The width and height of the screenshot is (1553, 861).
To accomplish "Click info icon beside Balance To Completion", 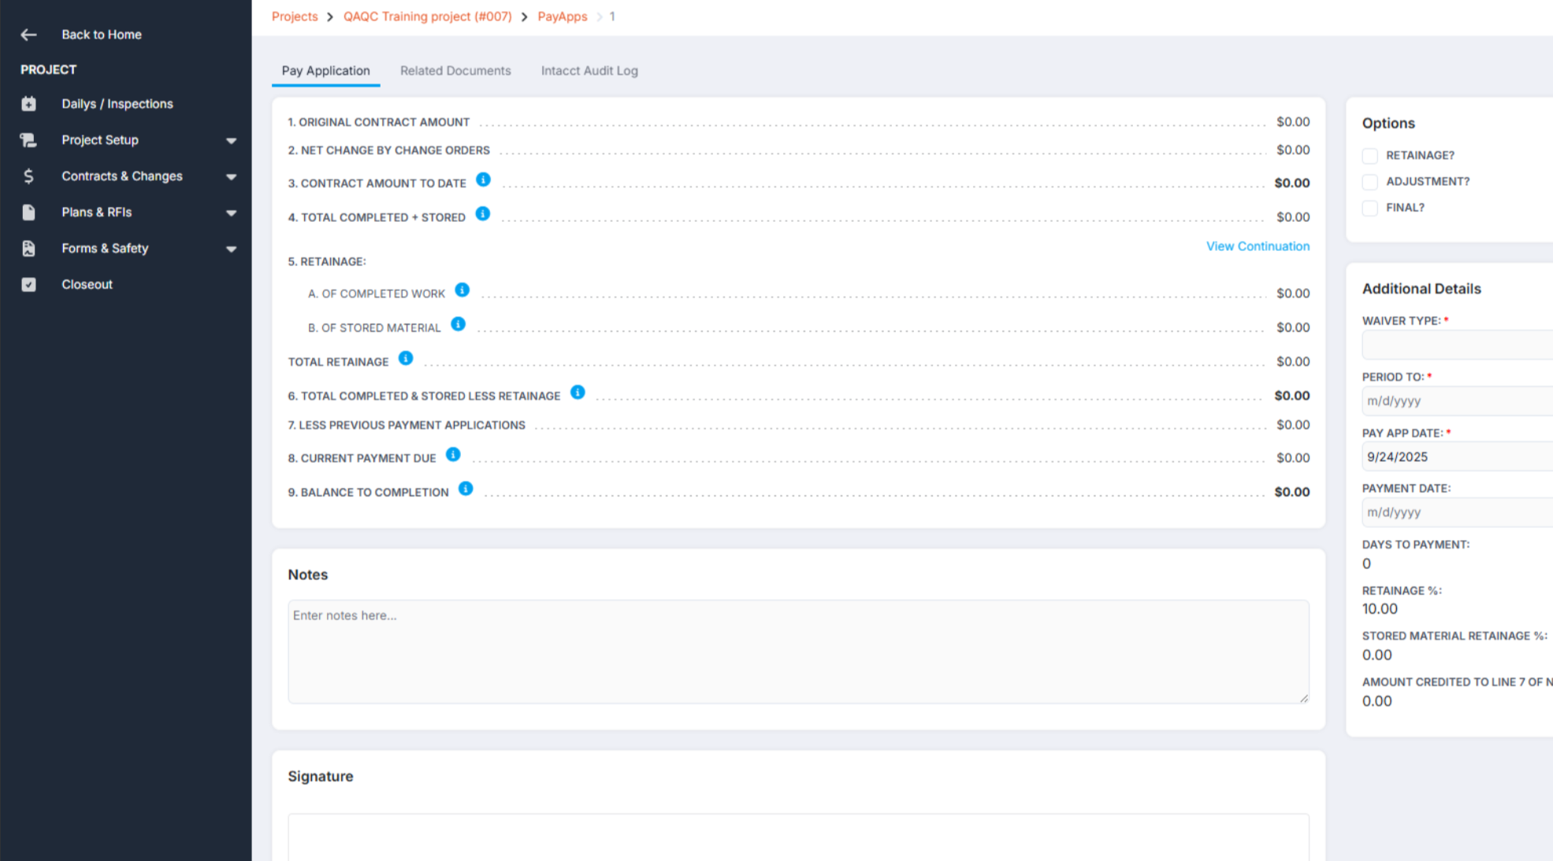I will (x=465, y=489).
